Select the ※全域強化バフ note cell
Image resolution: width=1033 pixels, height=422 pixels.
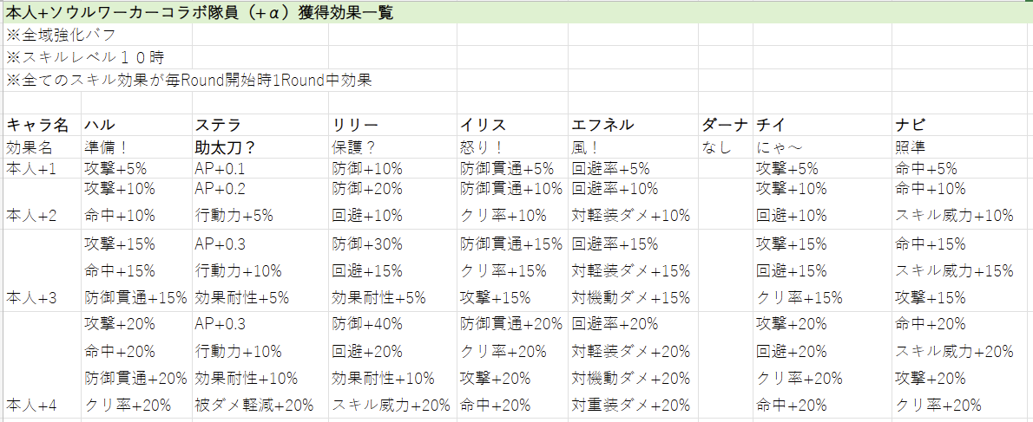(x=61, y=36)
